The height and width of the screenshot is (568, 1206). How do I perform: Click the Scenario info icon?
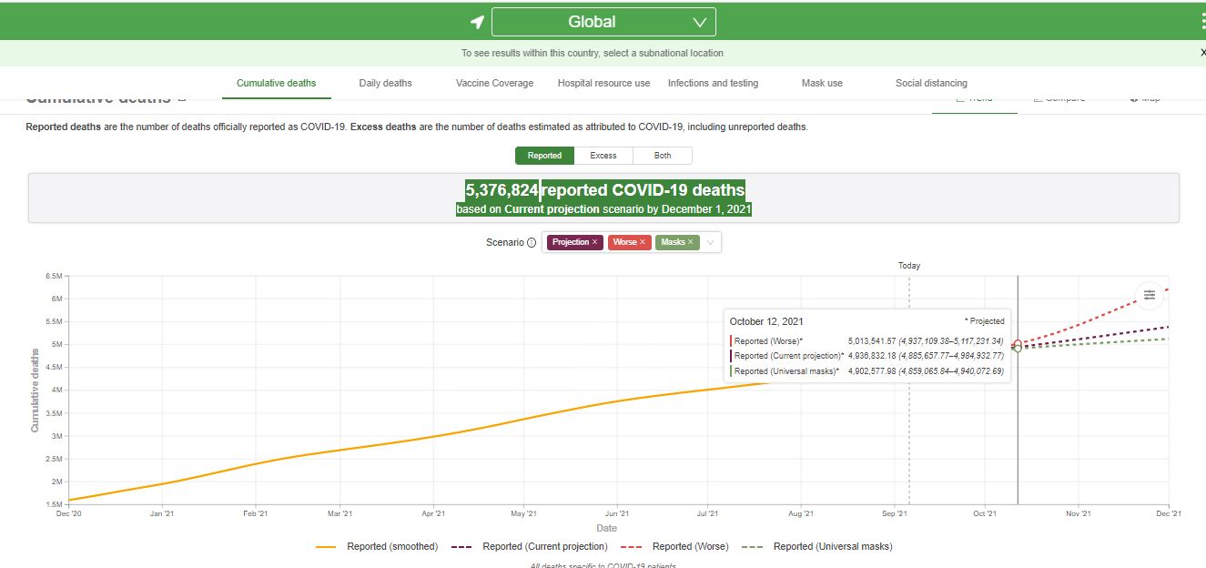pos(532,242)
